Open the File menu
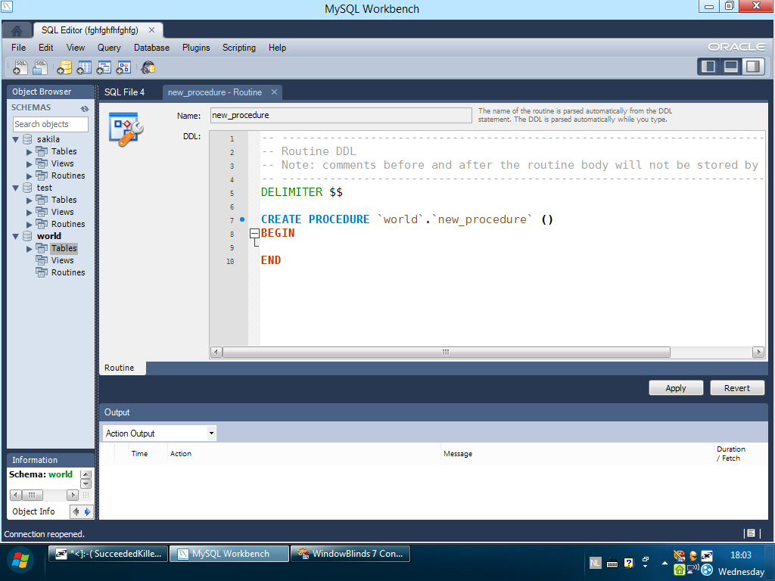This screenshot has width=775, height=581. coord(18,48)
